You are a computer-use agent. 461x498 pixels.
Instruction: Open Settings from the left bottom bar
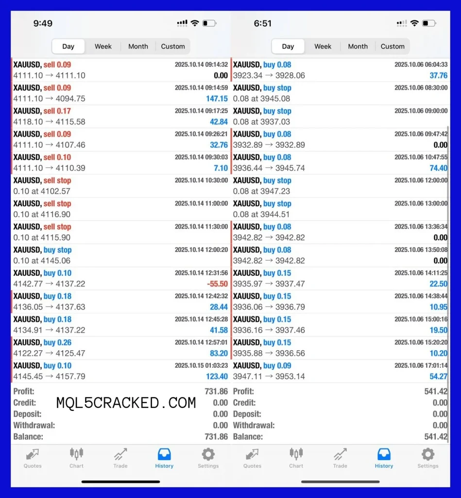point(208,459)
